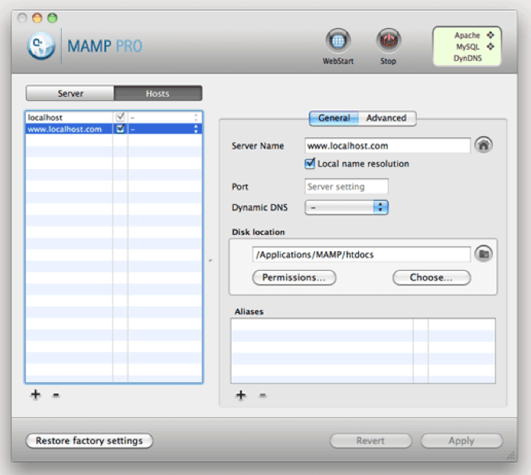This screenshot has height=475, width=531.
Task: Select the localhost host row
Action: tap(113, 117)
